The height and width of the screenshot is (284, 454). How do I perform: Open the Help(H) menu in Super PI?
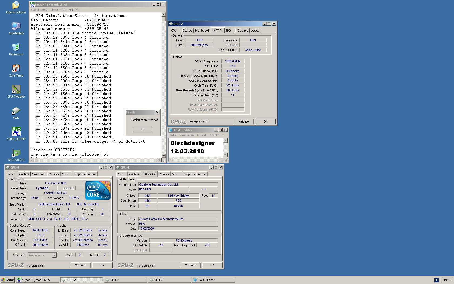pyautogui.click(x=74, y=10)
